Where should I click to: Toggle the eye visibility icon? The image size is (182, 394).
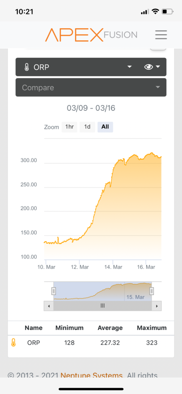pyautogui.click(x=148, y=67)
